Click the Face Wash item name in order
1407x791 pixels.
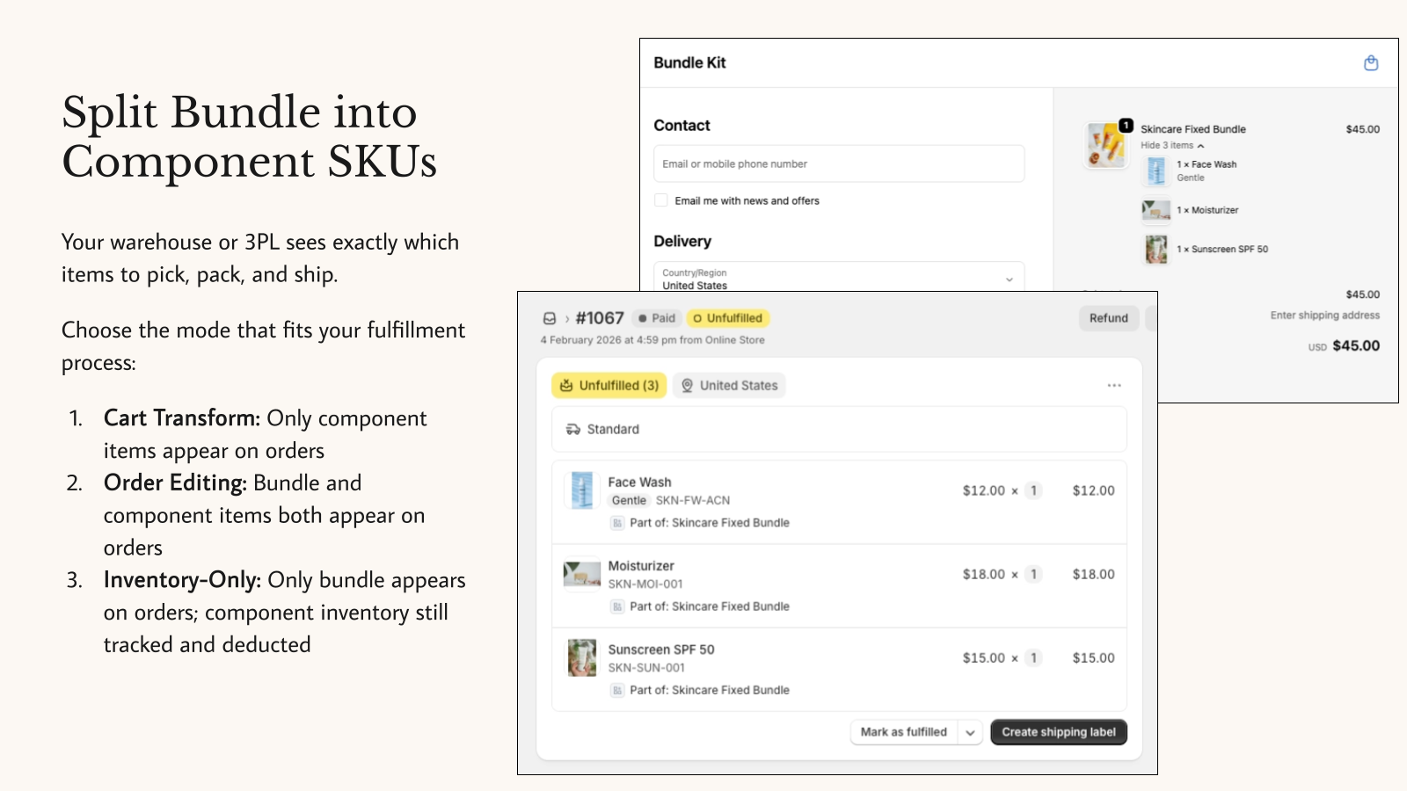(639, 483)
